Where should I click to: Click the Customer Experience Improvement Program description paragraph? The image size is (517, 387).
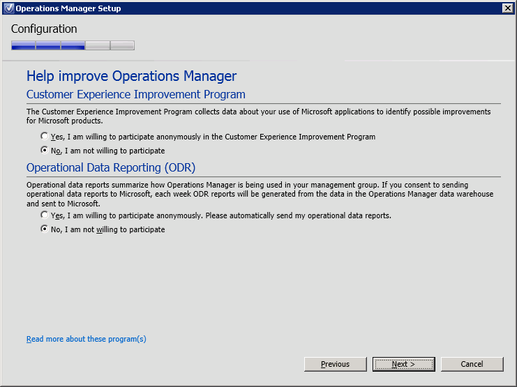tap(258, 116)
